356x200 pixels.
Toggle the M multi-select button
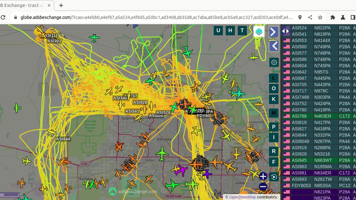pos(274,113)
